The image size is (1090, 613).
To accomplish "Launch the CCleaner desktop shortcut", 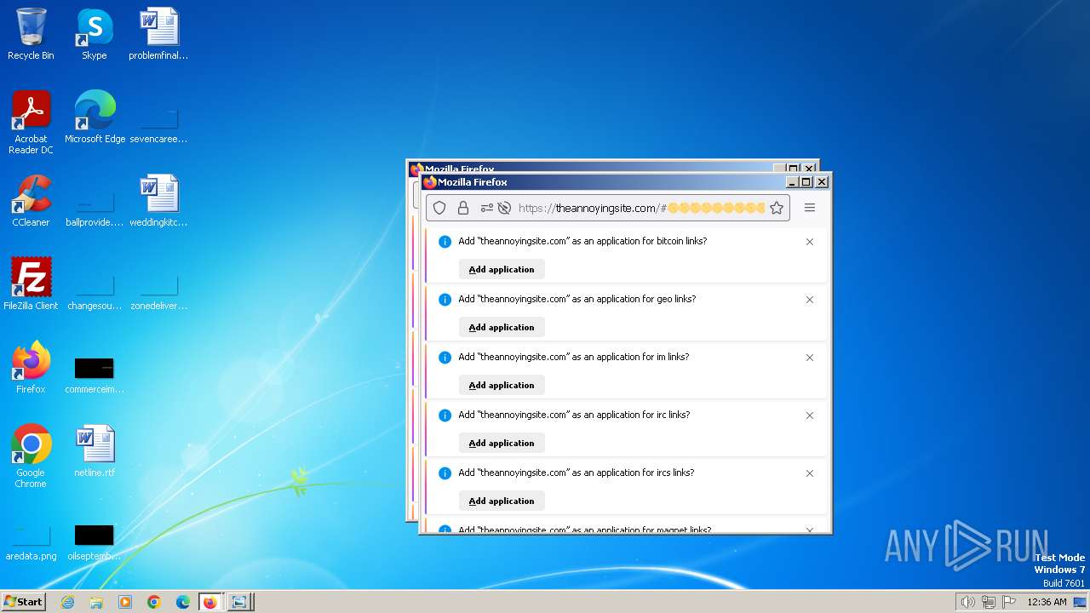I will tap(31, 201).
